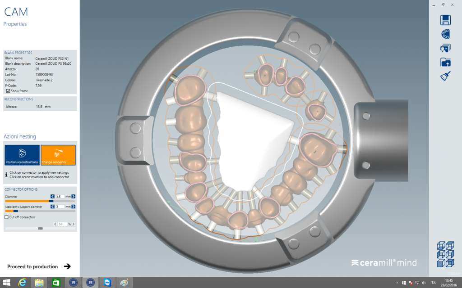Click the ITA language indicator
Screen dimensions: 462x288
(433, 283)
